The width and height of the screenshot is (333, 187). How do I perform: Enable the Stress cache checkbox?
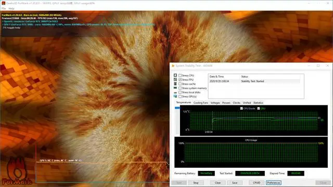pos(180,84)
